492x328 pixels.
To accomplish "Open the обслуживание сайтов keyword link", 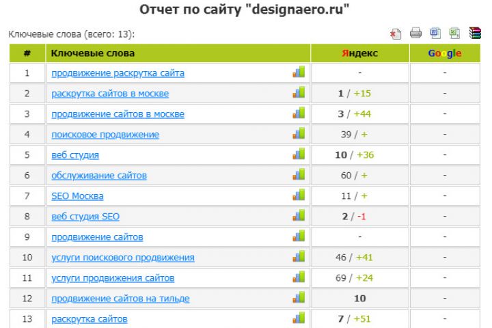I will pos(99,176).
